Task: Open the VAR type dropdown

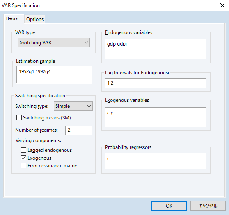Action: tap(54, 43)
